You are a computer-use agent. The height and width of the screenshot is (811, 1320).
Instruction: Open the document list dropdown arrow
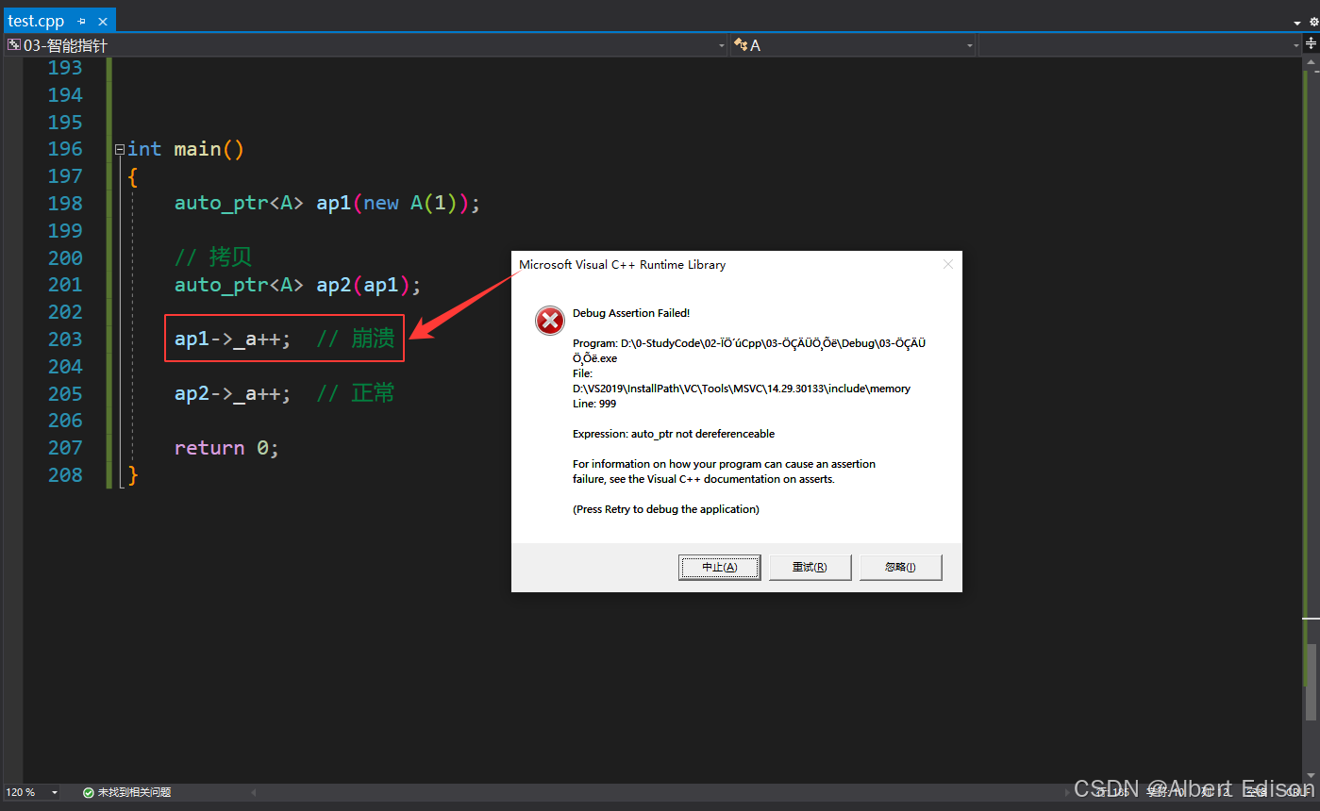tap(1297, 22)
